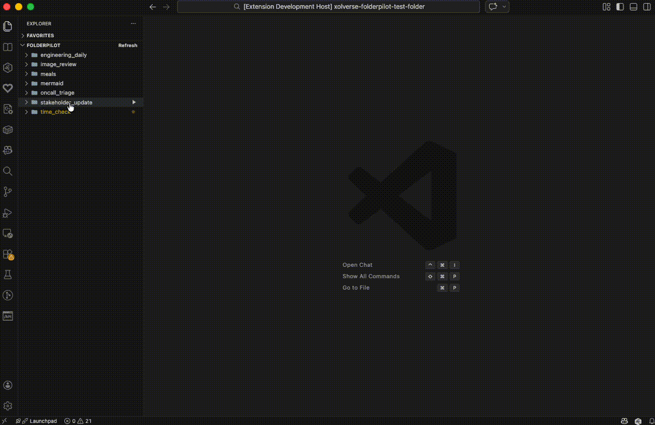Viewport: 655px width, 425px height.
Task: Open the Source Control view
Action: [x=8, y=192]
